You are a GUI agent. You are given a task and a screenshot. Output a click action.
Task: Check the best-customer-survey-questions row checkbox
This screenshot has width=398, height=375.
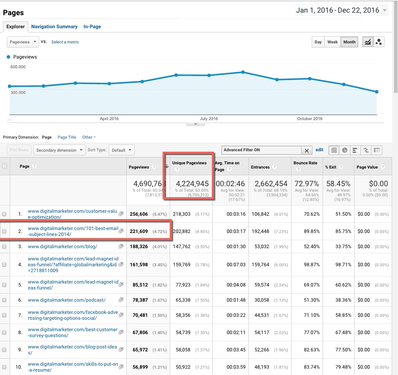4,332
